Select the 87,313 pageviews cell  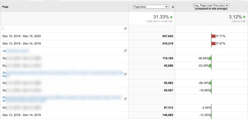(152, 108)
